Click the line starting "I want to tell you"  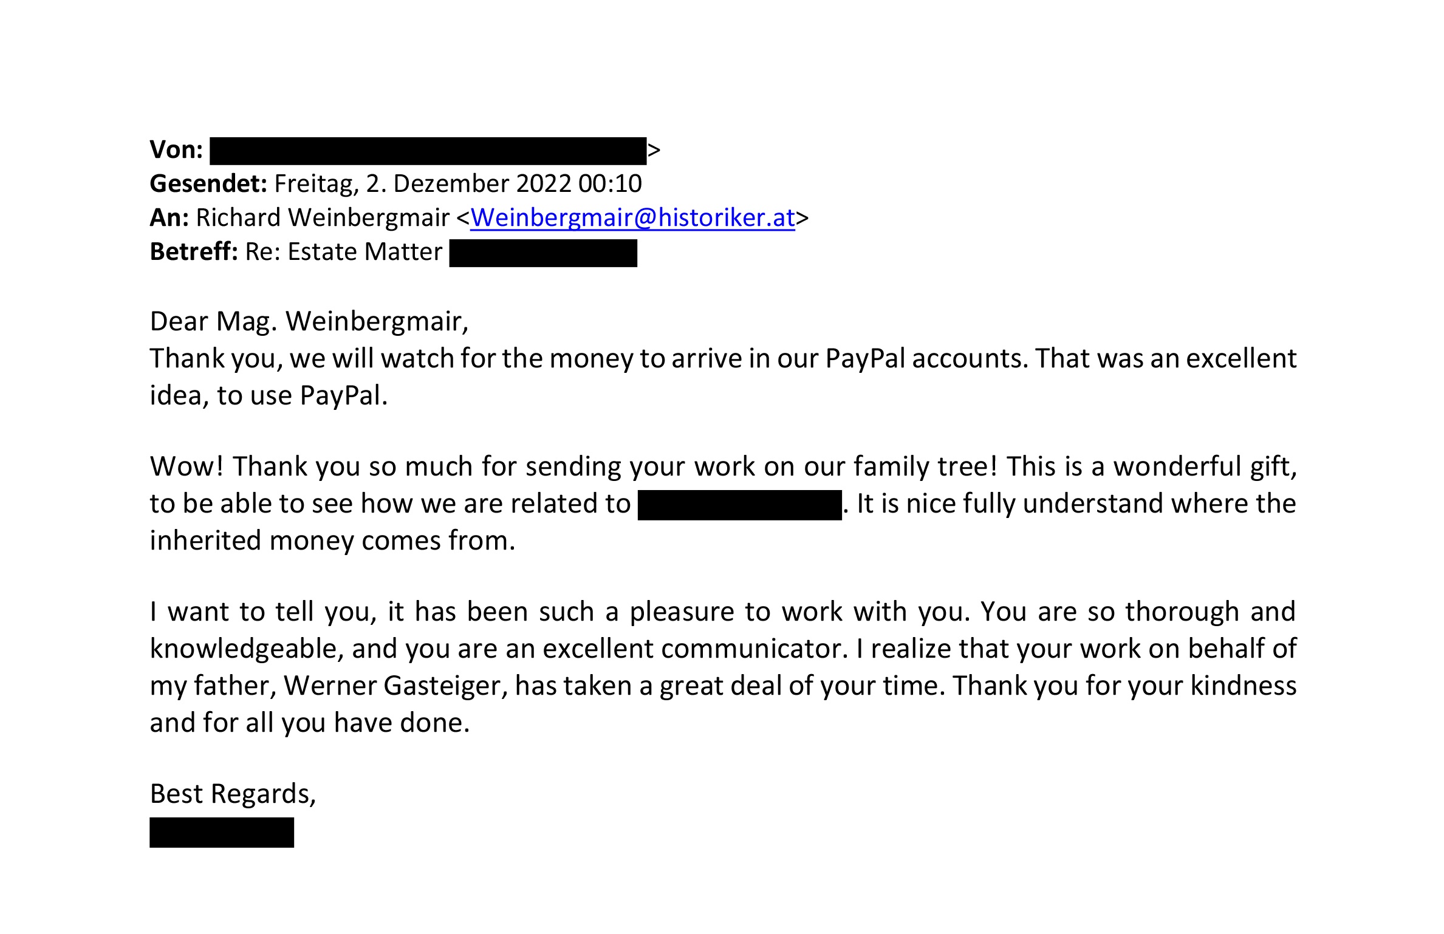(723, 612)
